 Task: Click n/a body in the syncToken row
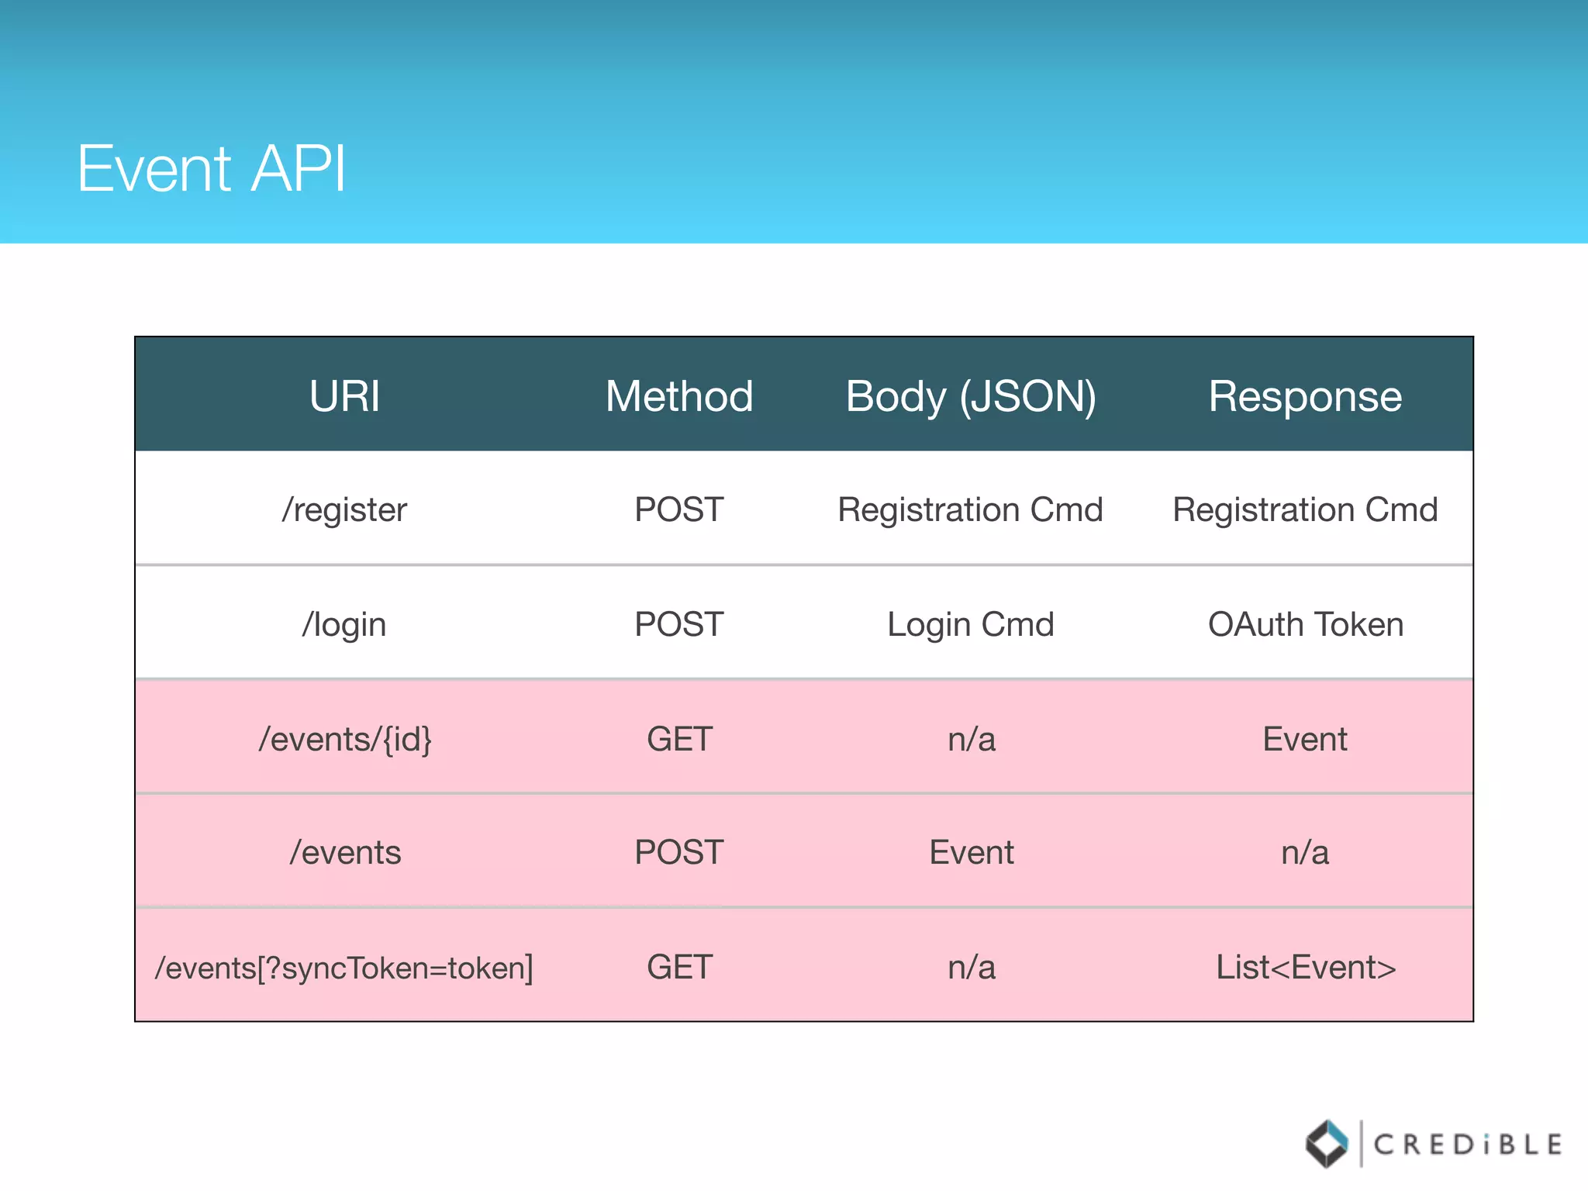click(x=972, y=967)
